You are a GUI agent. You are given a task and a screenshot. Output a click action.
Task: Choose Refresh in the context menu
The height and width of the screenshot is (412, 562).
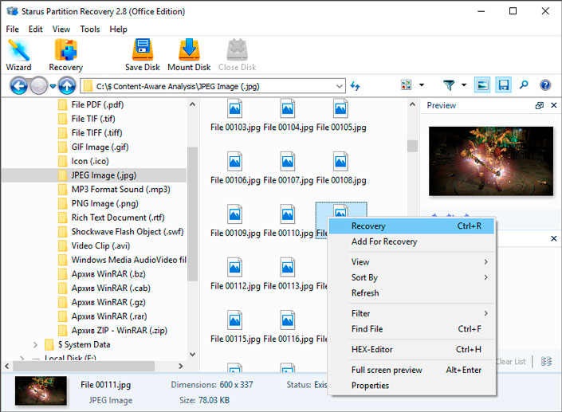pos(411,292)
